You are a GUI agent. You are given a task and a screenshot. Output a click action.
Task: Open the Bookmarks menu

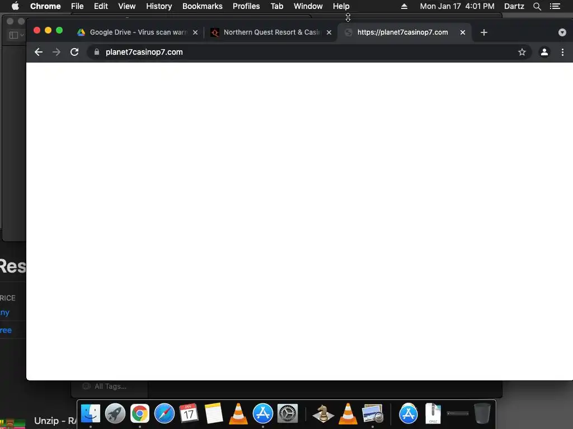click(x=202, y=6)
